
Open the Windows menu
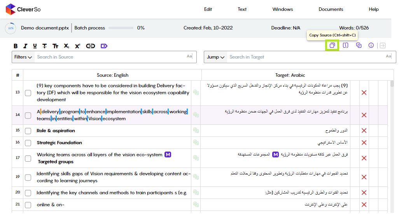[282, 9]
